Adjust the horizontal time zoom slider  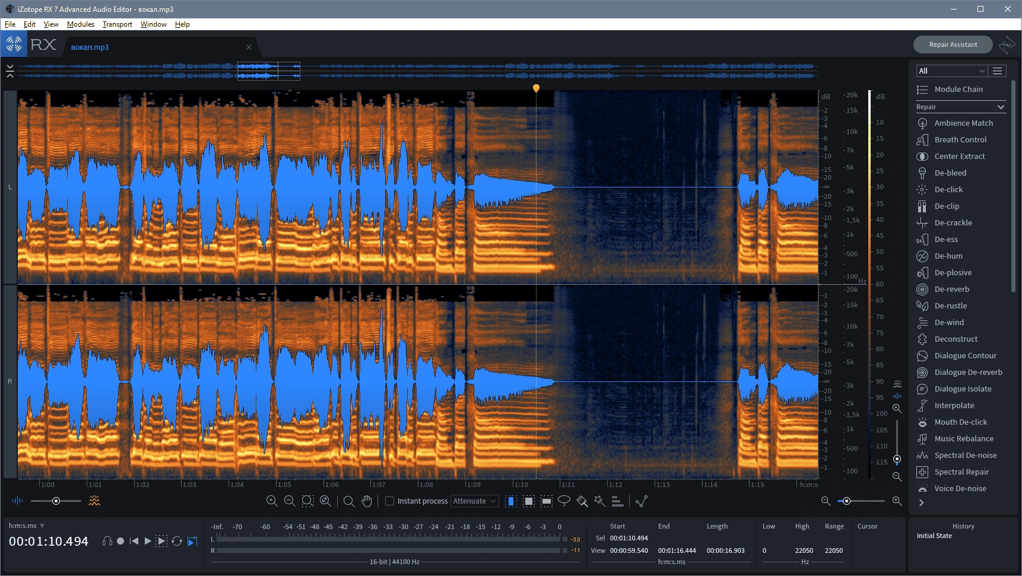tap(861, 501)
